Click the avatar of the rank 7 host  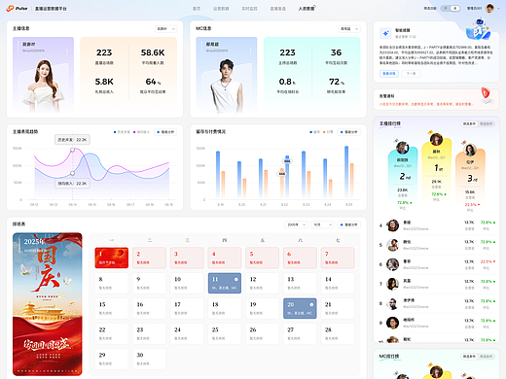click(393, 284)
